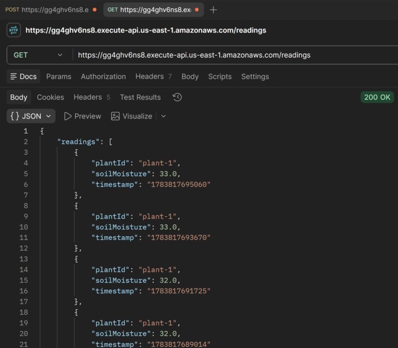
Task: Switch to the POST request tab
Action: (51, 10)
